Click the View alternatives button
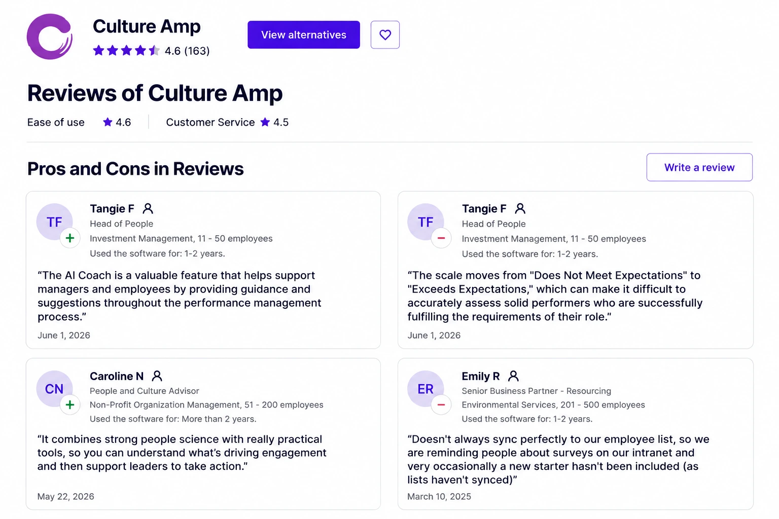Image resolution: width=779 pixels, height=519 pixels. tap(304, 34)
